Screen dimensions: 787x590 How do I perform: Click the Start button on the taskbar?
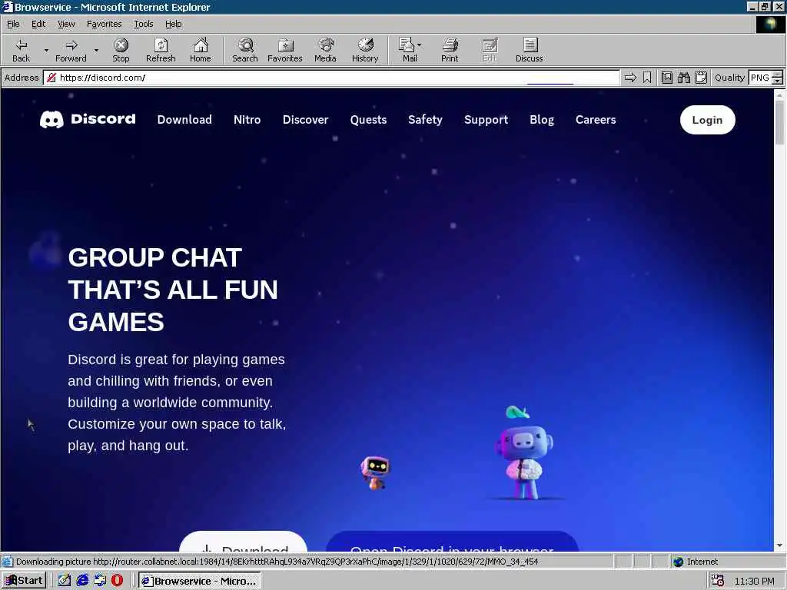point(24,581)
